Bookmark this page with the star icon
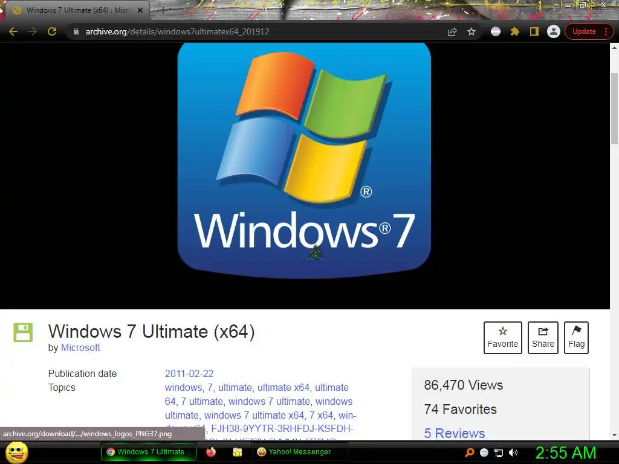Image resolution: width=619 pixels, height=464 pixels. [472, 31]
